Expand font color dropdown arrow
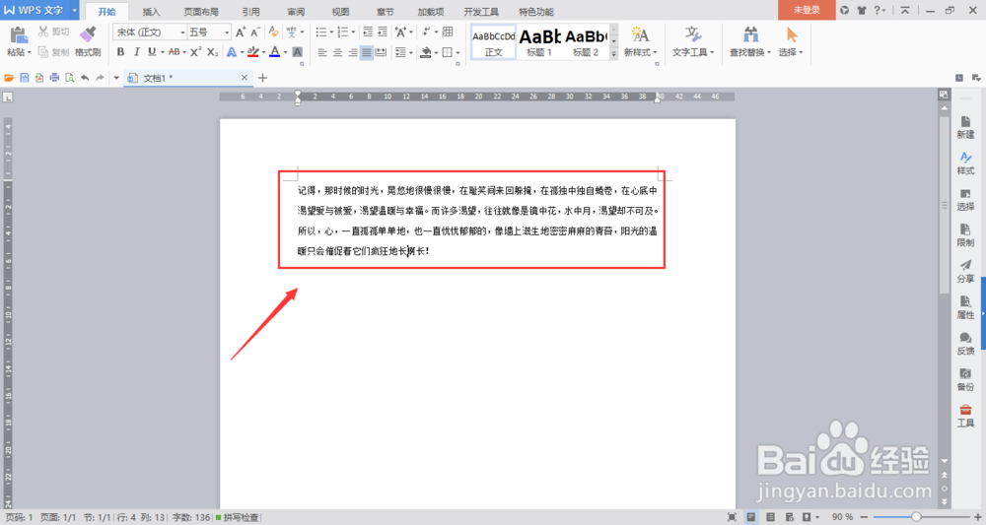 286,53
